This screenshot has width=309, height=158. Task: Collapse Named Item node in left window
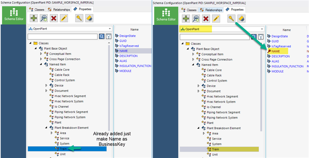coord(41,64)
